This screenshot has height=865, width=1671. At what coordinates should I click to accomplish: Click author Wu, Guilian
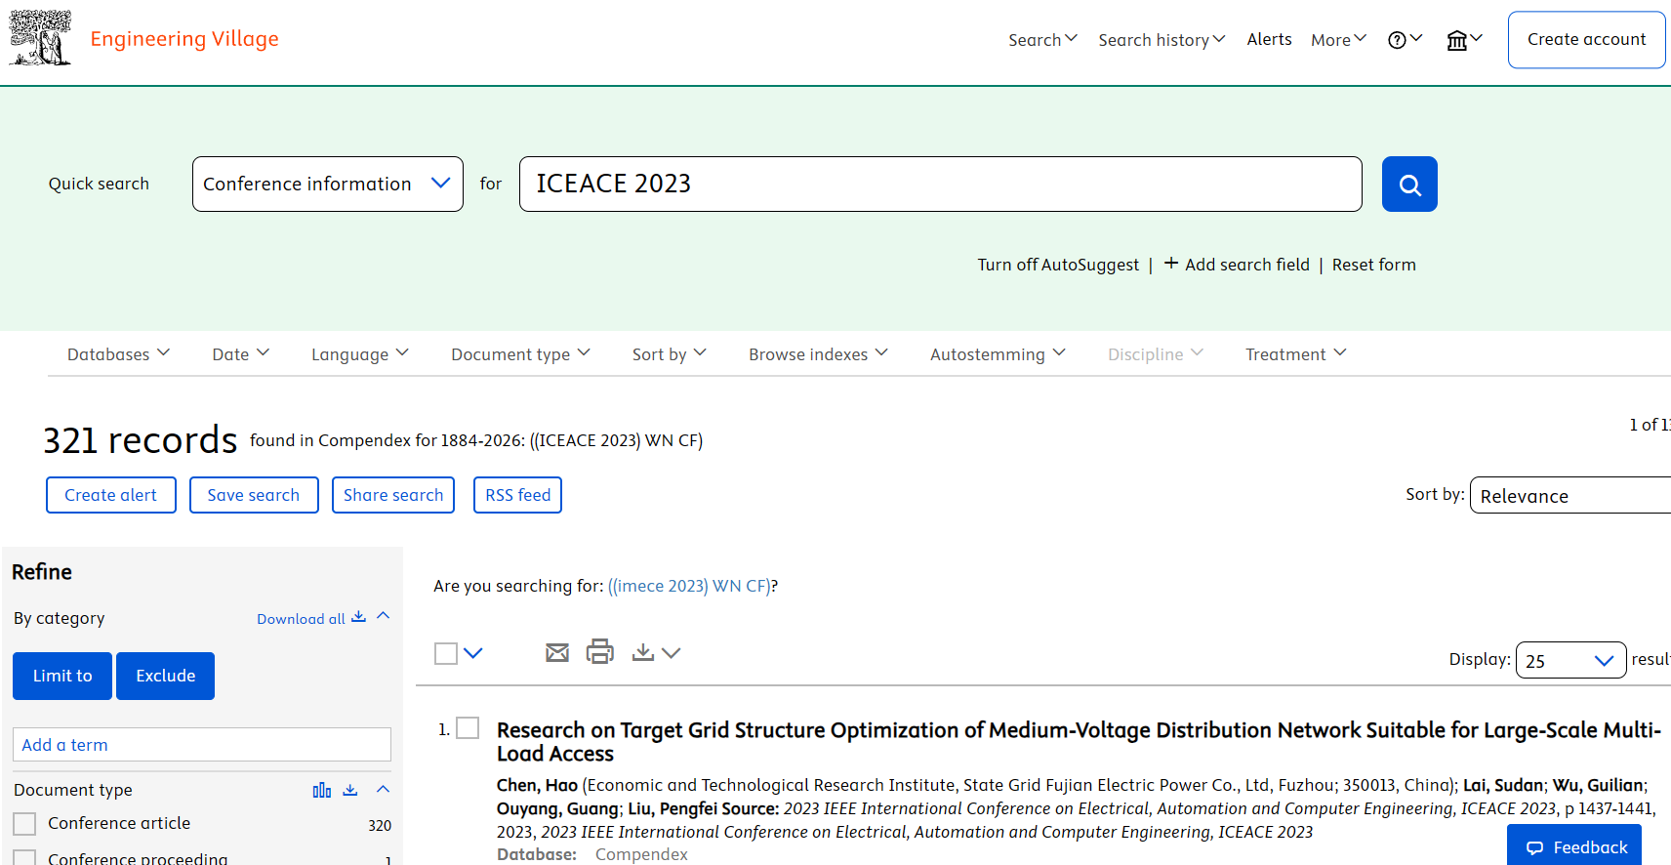point(1598,785)
